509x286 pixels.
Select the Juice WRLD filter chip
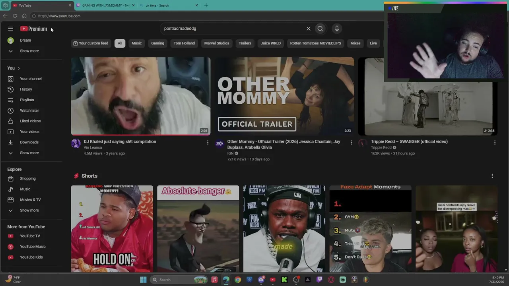pos(271,43)
